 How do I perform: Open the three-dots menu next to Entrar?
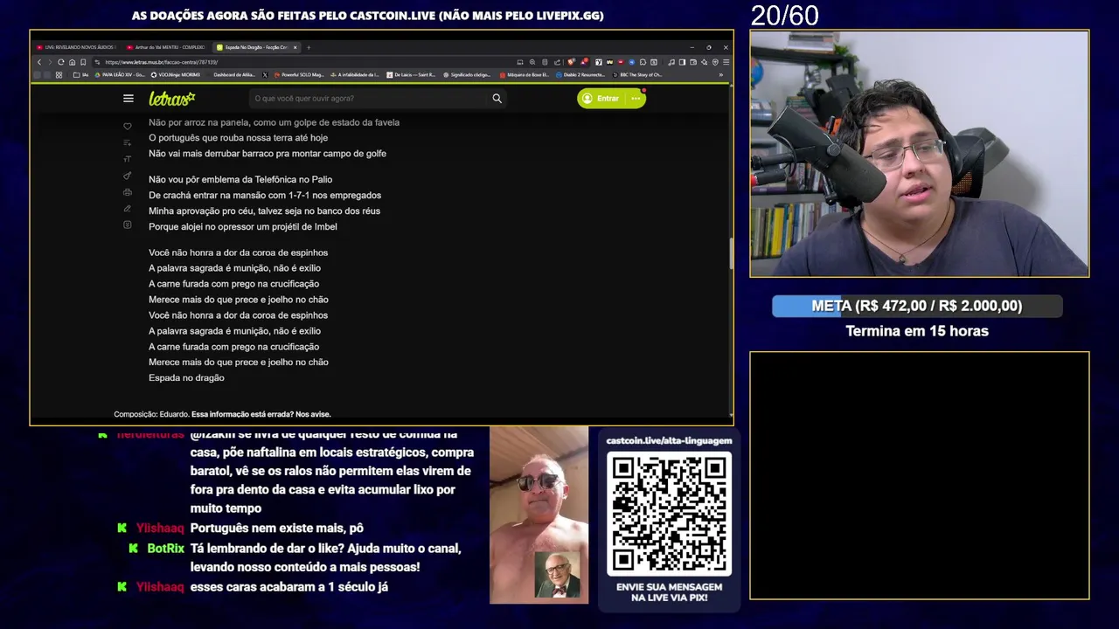[x=636, y=99]
